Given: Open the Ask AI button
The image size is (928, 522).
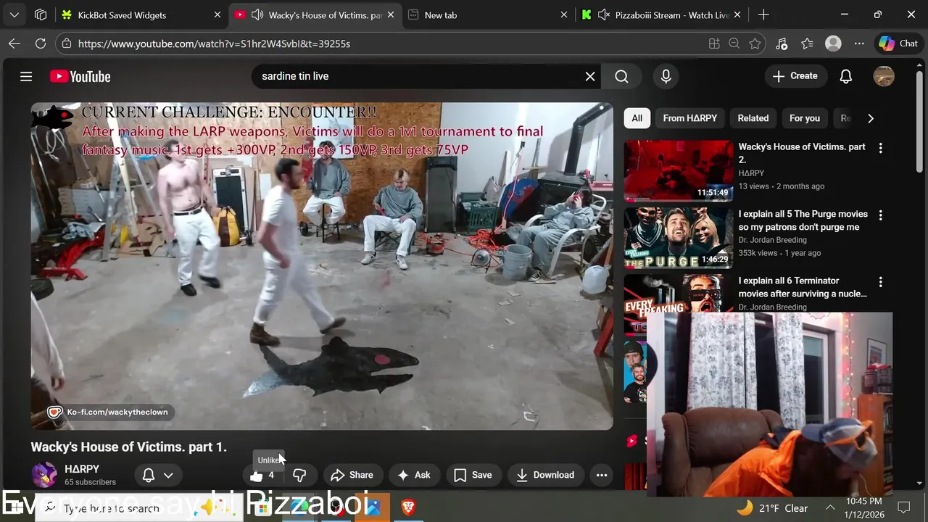Looking at the screenshot, I should [414, 476].
